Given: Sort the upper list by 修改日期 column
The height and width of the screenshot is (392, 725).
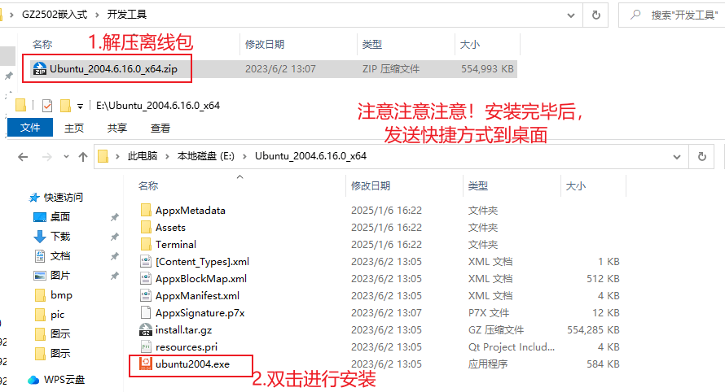Looking at the screenshot, I should click(x=265, y=45).
